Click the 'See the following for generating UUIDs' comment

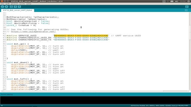[38, 29]
